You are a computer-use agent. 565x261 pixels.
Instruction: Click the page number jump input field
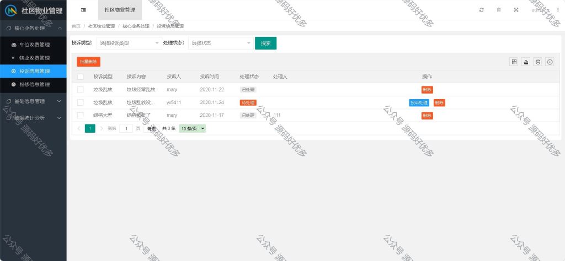tap(126, 128)
